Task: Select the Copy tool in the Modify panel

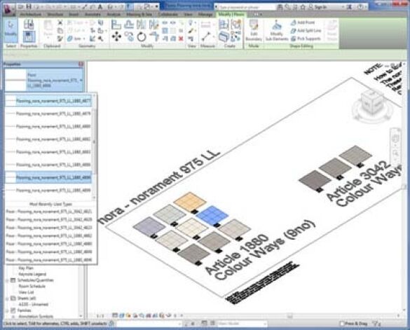Action: [x=129, y=36]
